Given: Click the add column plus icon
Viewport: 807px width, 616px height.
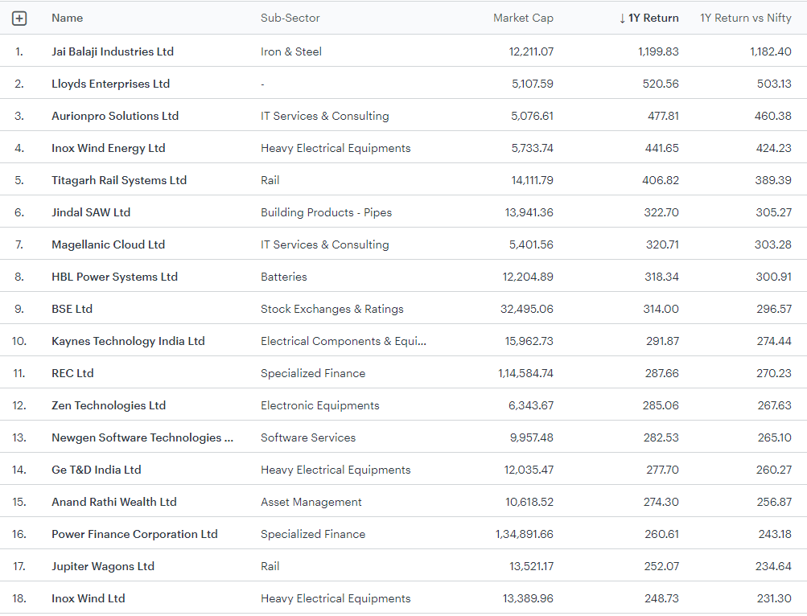Looking at the screenshot, I should point(19,18).
